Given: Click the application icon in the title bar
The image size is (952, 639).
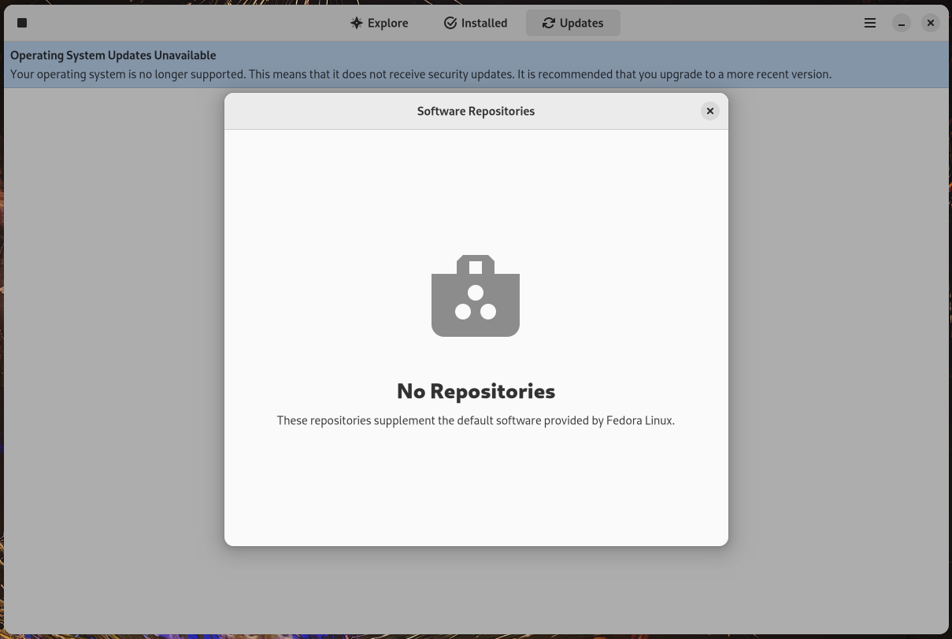Looking at the screenshot, I should (x=22, y=23).
